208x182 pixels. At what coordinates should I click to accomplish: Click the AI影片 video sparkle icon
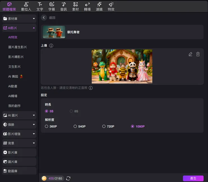(x=5, y=28)
